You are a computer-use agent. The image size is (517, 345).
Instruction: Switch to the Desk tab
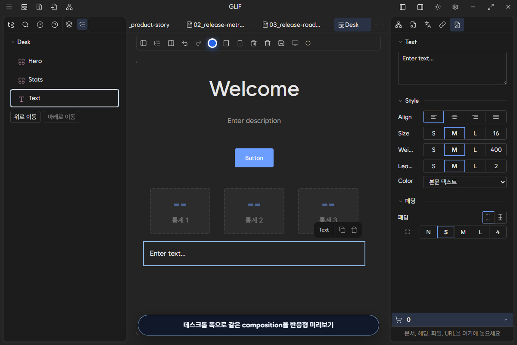click(352, 25)
